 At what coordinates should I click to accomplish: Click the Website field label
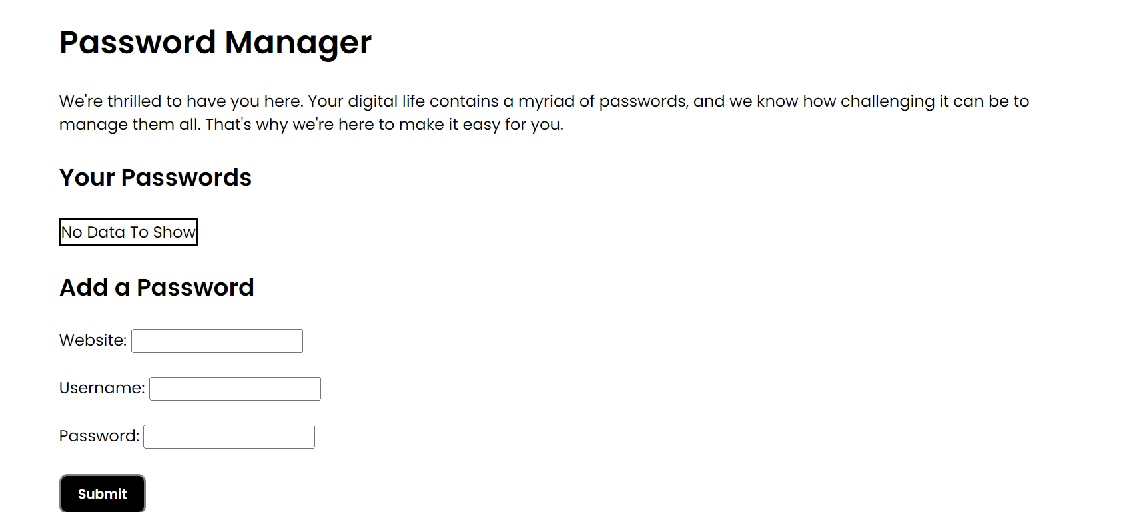(x=93, y=340)
